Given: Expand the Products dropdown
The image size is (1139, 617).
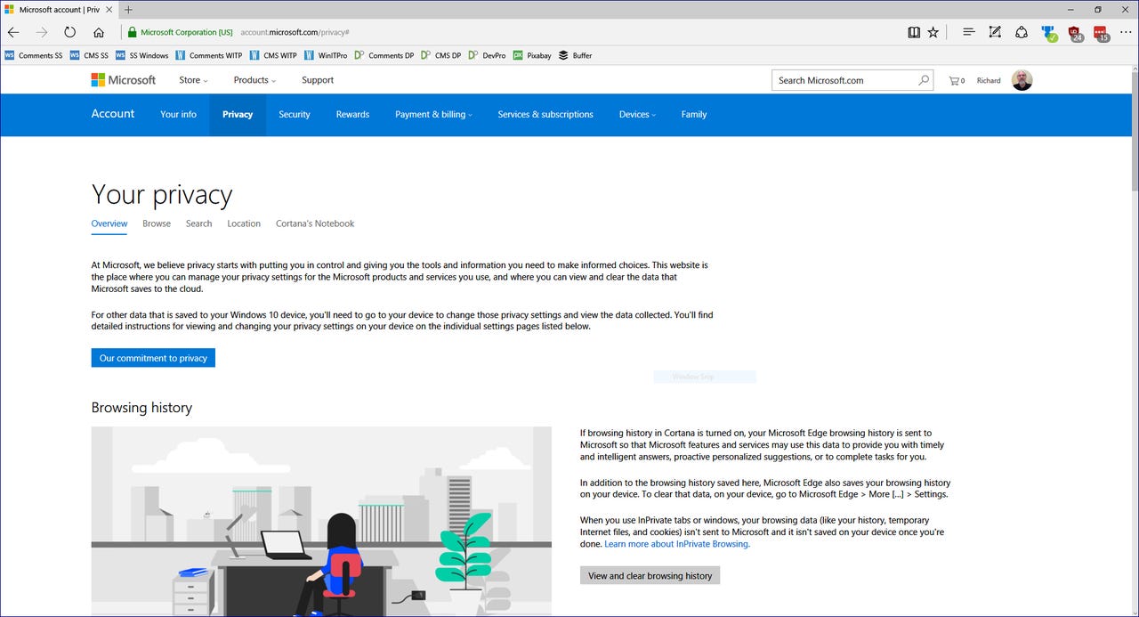Looking at the screenshot, I should coord(254,80).
